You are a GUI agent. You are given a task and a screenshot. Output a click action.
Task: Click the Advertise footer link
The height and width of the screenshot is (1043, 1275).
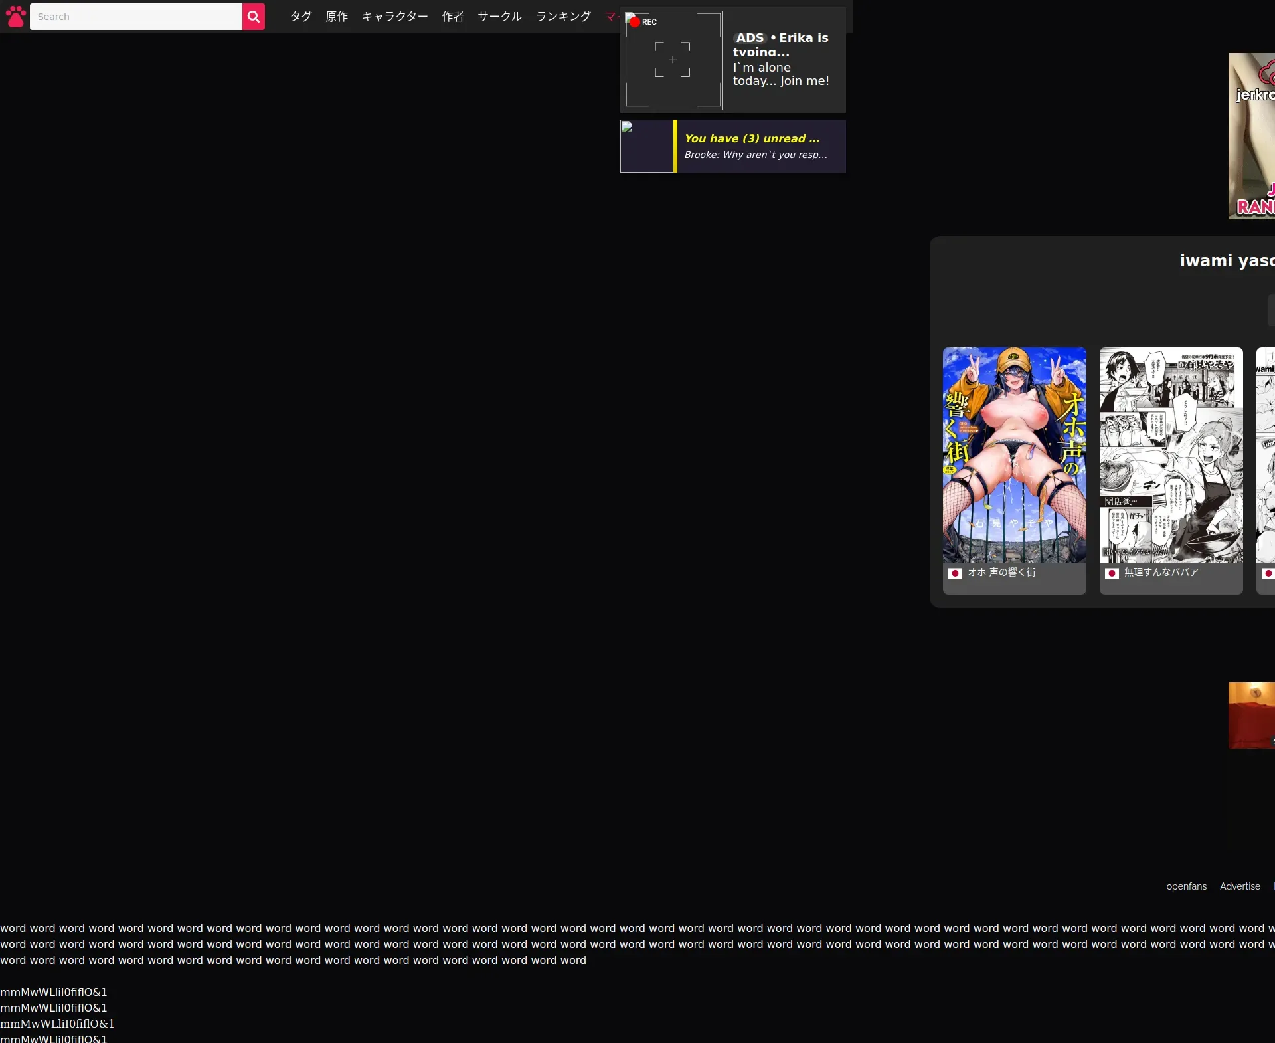point(1240,886)
